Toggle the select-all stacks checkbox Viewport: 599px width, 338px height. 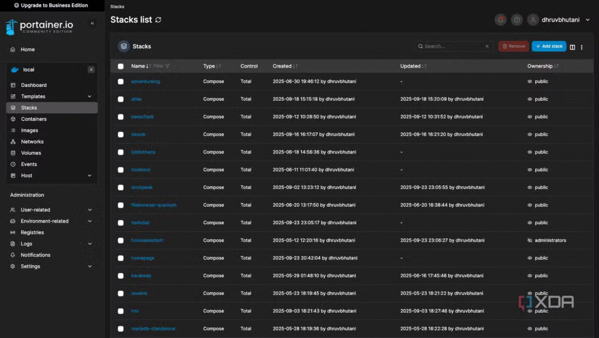[x=121, y=66]
